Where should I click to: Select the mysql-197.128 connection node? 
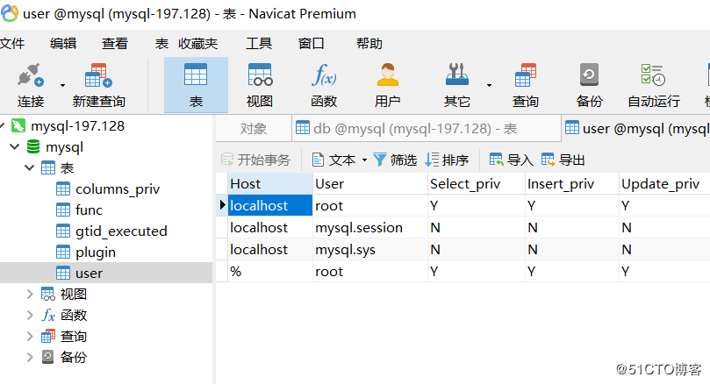[77, 126]
